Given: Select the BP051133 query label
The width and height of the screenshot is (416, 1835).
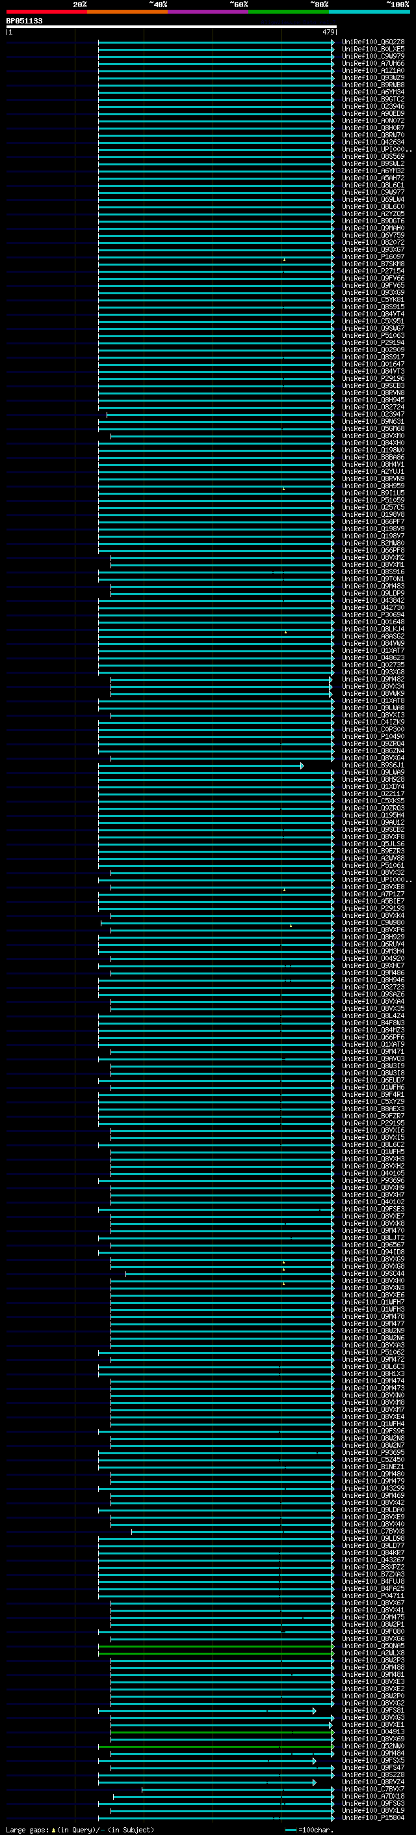Looking at the screenshot, I should tap(24, 21).
